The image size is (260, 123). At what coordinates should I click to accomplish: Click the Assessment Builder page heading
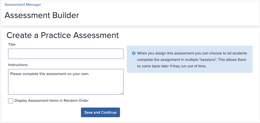click(42, 15)
